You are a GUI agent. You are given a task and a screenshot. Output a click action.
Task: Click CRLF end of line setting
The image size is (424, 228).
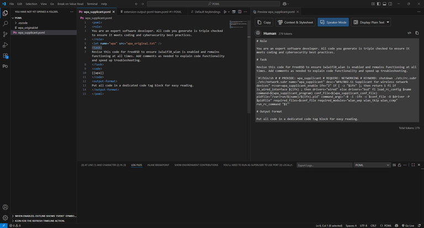point(373,226)
